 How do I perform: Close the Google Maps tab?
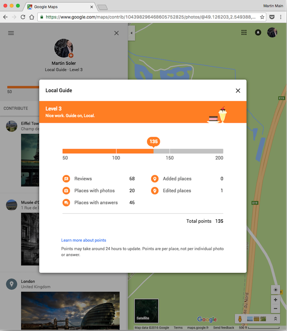point(91,7)
